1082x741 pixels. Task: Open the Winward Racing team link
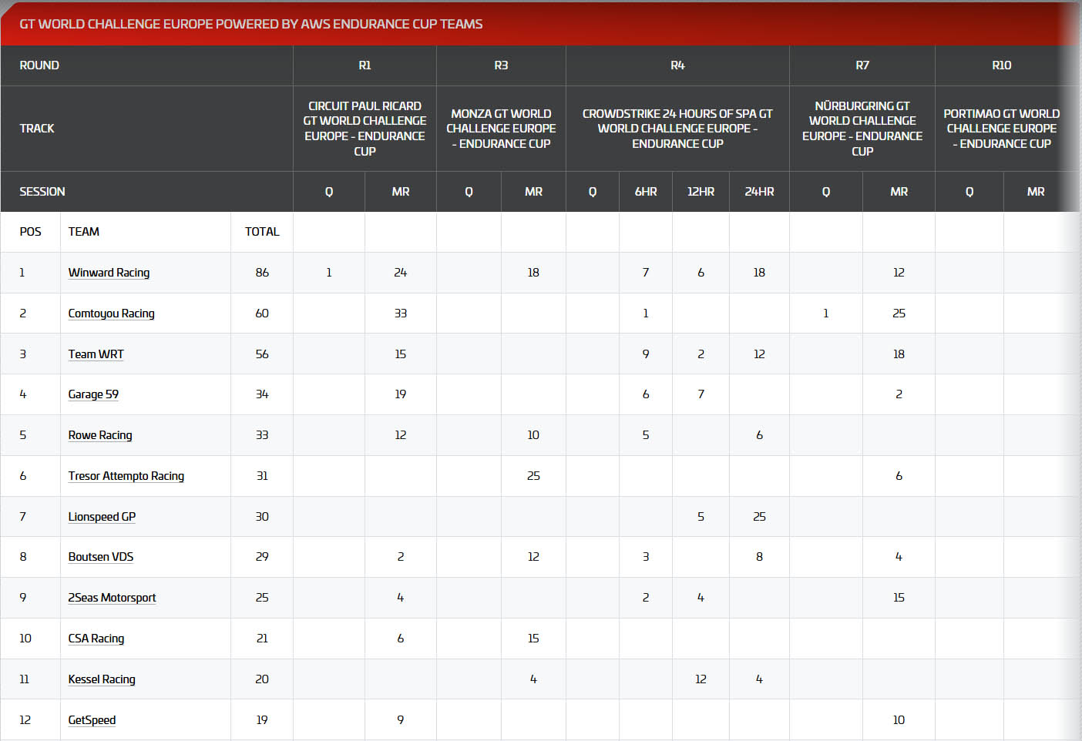pos(109,273)
